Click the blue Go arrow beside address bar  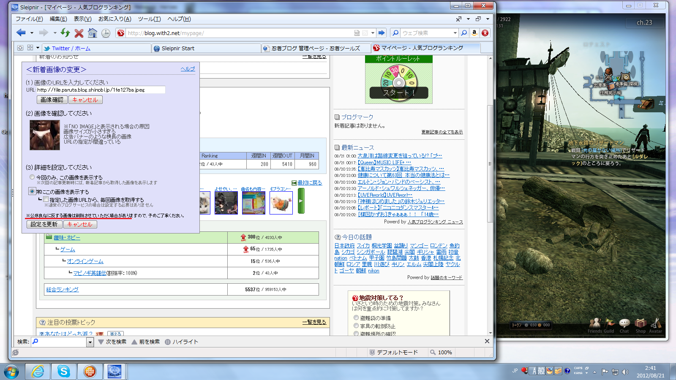(x=382, y=33)
